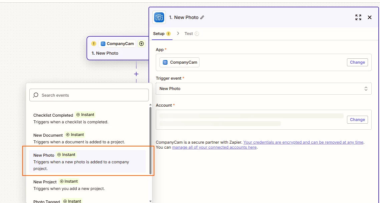
Task: Click events list scrollbar down arrow
Action: [x=150, y=201]
